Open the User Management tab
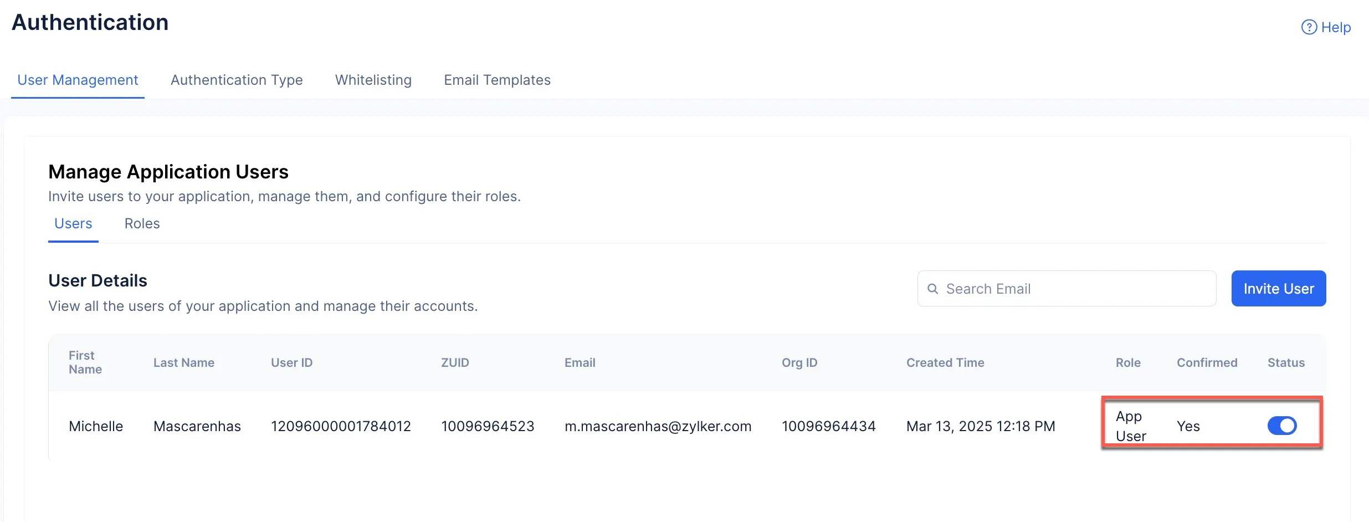This screenshot has height=522, width=1369. click(x=78, y=80)
